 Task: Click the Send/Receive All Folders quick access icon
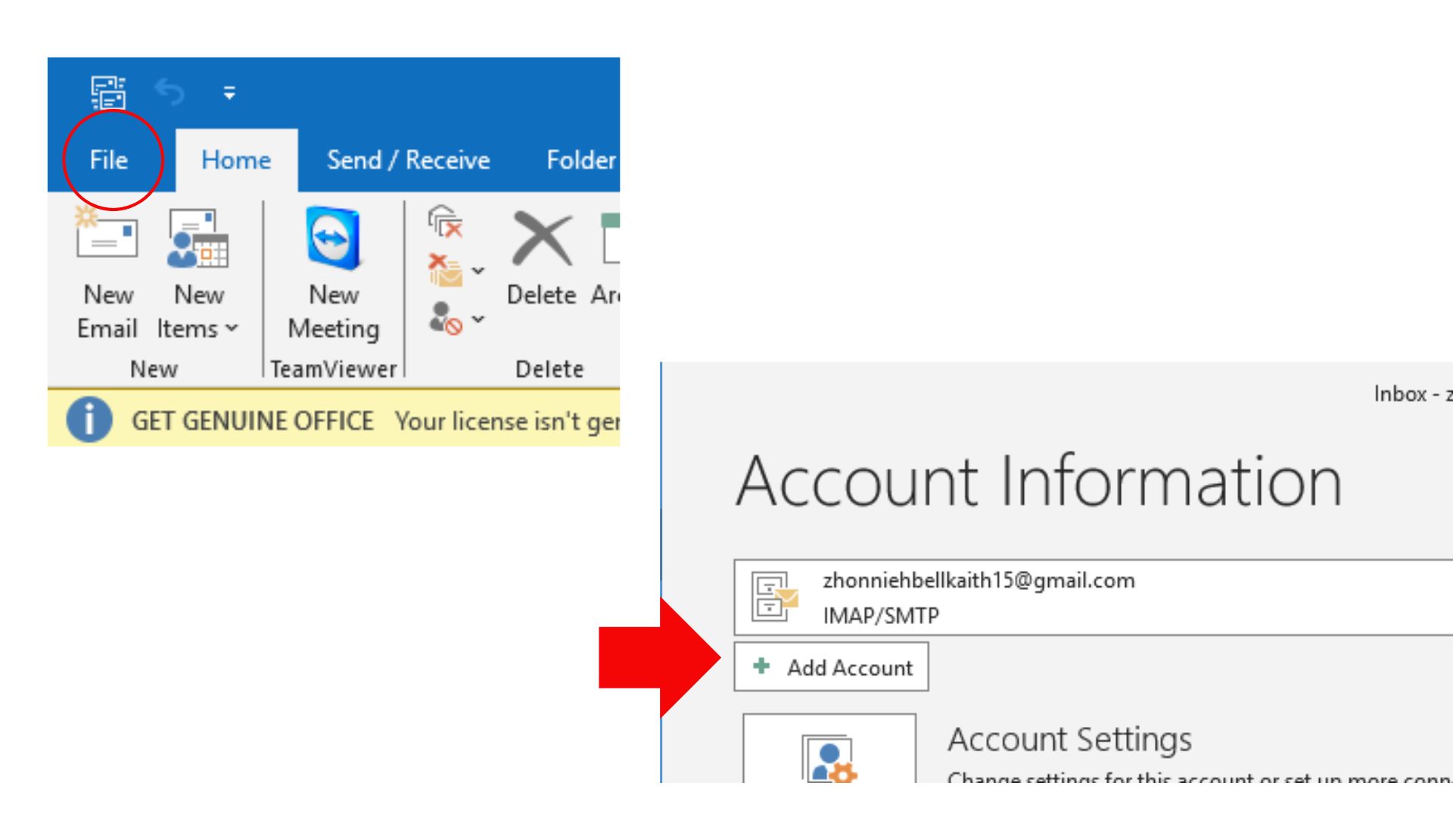[108, 93]
